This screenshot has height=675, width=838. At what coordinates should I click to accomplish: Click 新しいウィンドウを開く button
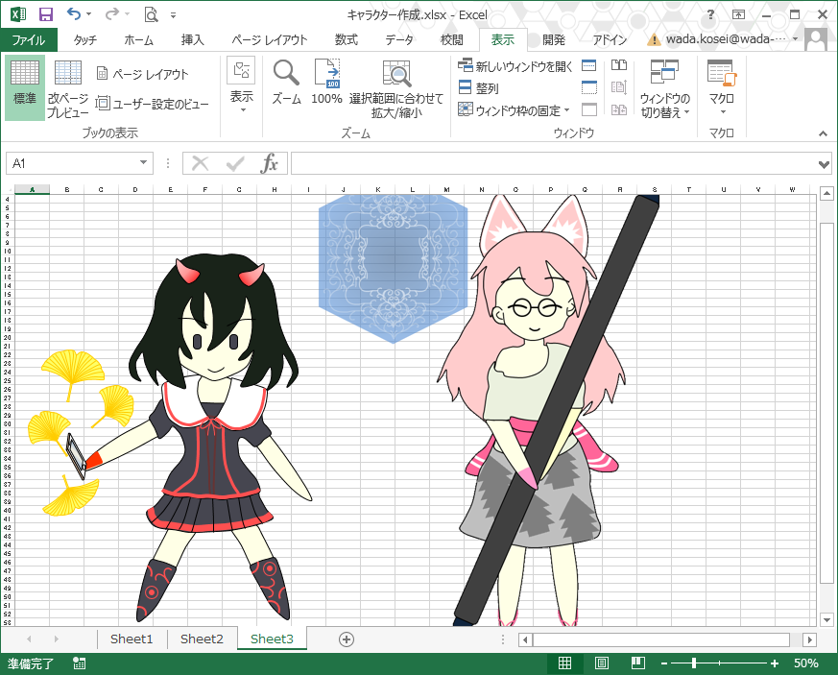coord(515,66)
